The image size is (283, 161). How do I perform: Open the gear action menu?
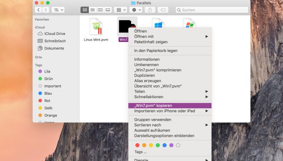point(136,10)
